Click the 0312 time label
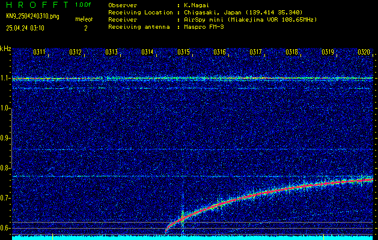 [x=75, y=52]
